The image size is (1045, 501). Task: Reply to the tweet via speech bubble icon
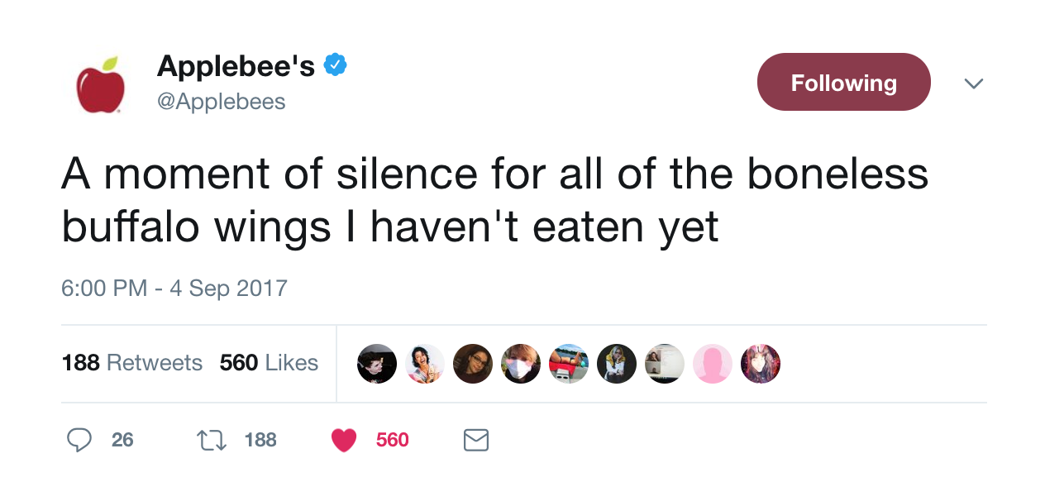(x=79, y=440)
